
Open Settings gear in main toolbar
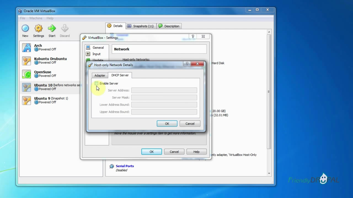coord(38,28)
